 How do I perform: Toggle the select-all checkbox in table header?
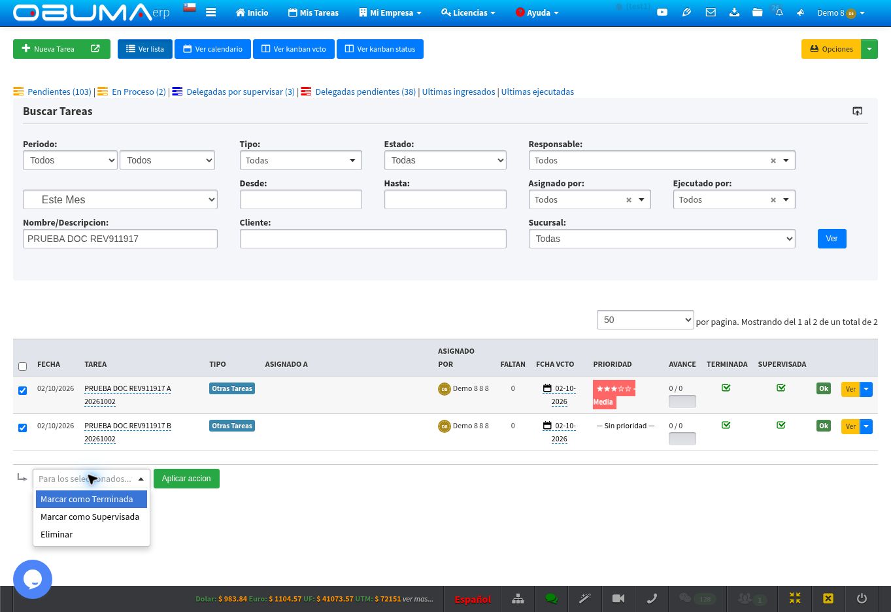(x=23, y=366)
